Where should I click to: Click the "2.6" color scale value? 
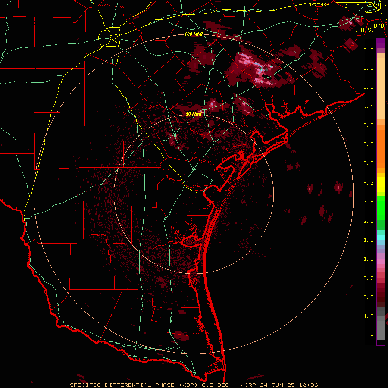[x=369, y=221]
